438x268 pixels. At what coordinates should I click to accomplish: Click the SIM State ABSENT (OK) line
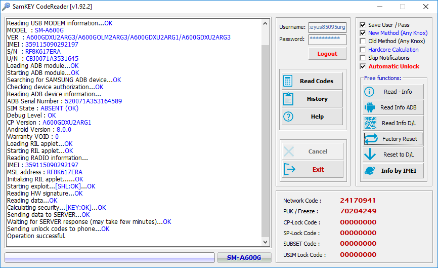click(x=43, y=108)
